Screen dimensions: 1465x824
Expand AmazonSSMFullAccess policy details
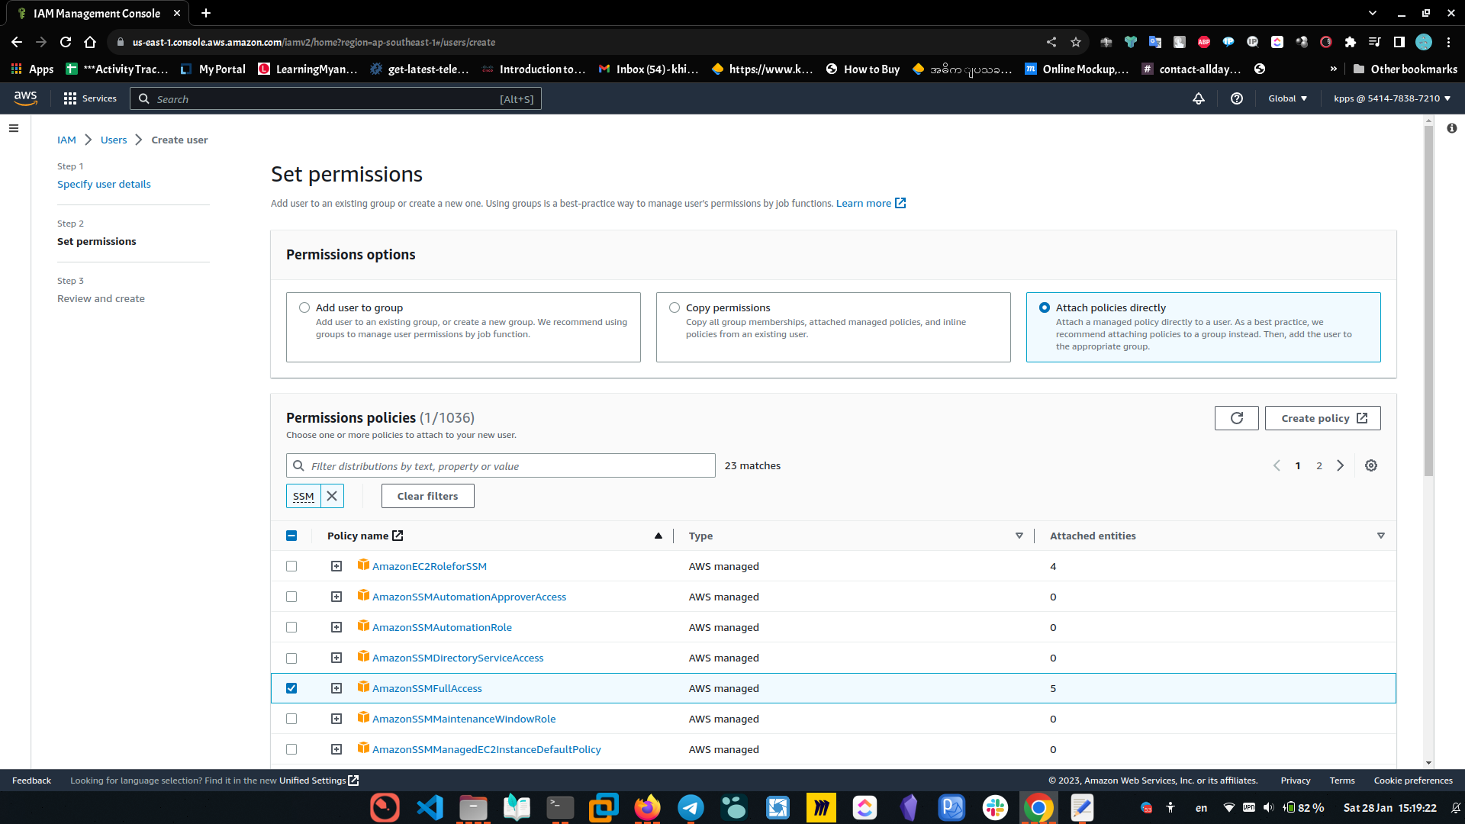pos(336,688)
